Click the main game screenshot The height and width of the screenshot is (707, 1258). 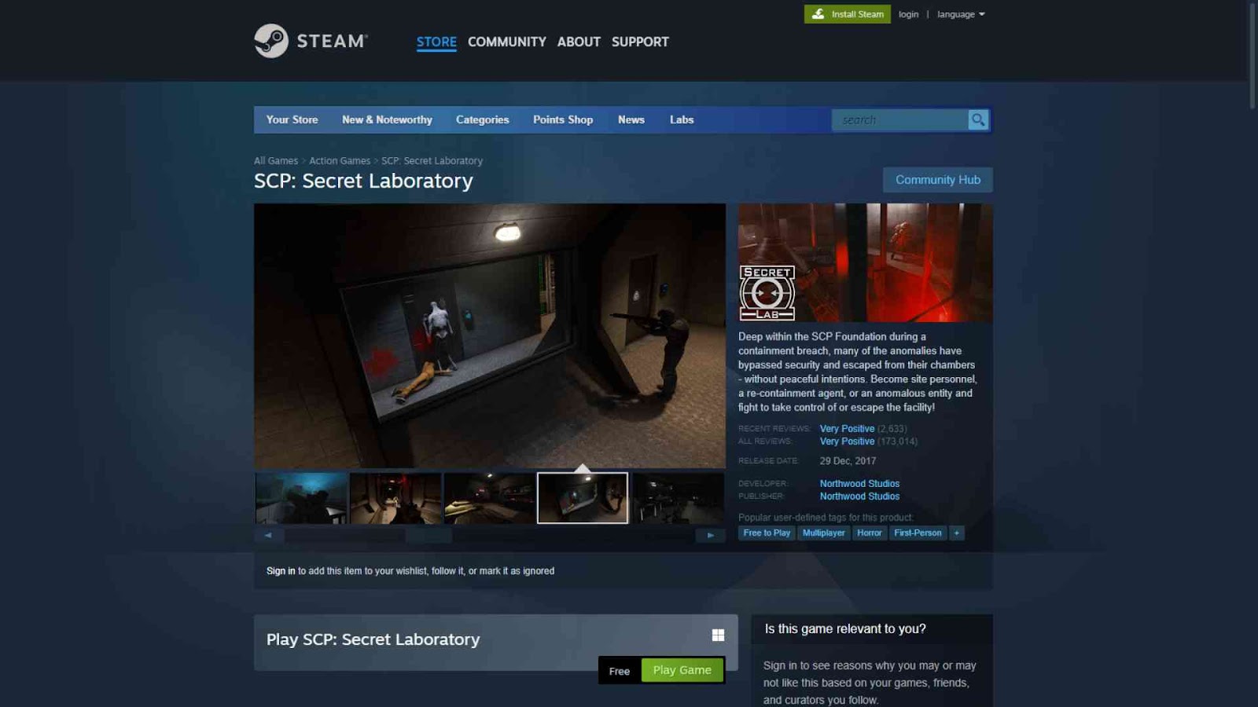pyautogui.click(x=489, y=335)
